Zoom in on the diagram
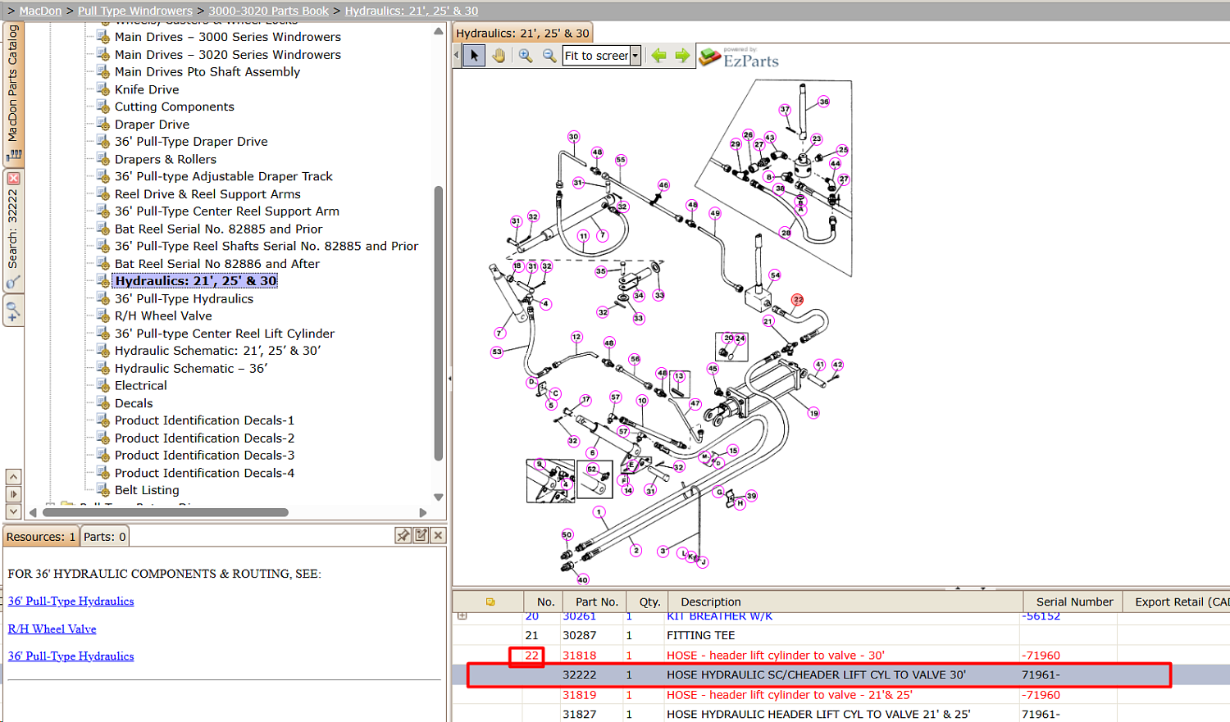 [526, 56]
